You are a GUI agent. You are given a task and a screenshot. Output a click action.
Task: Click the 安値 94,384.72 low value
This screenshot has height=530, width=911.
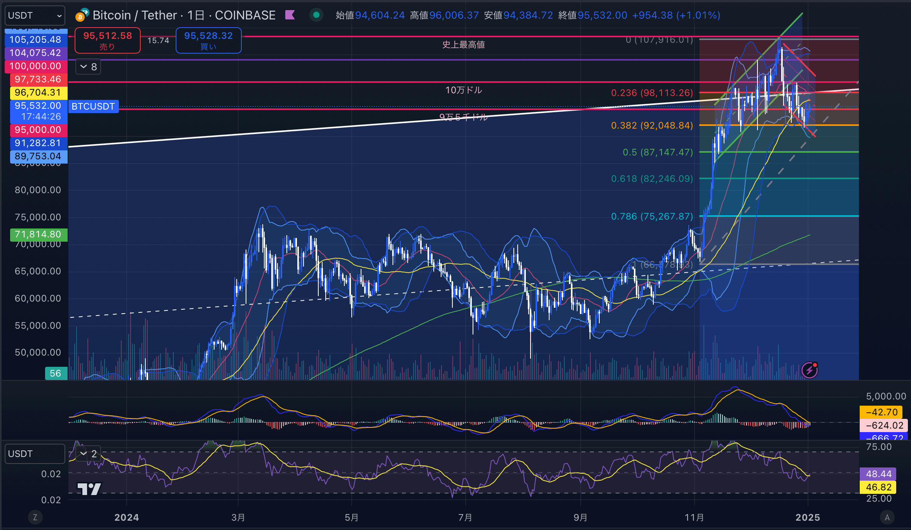coord(518,15)
